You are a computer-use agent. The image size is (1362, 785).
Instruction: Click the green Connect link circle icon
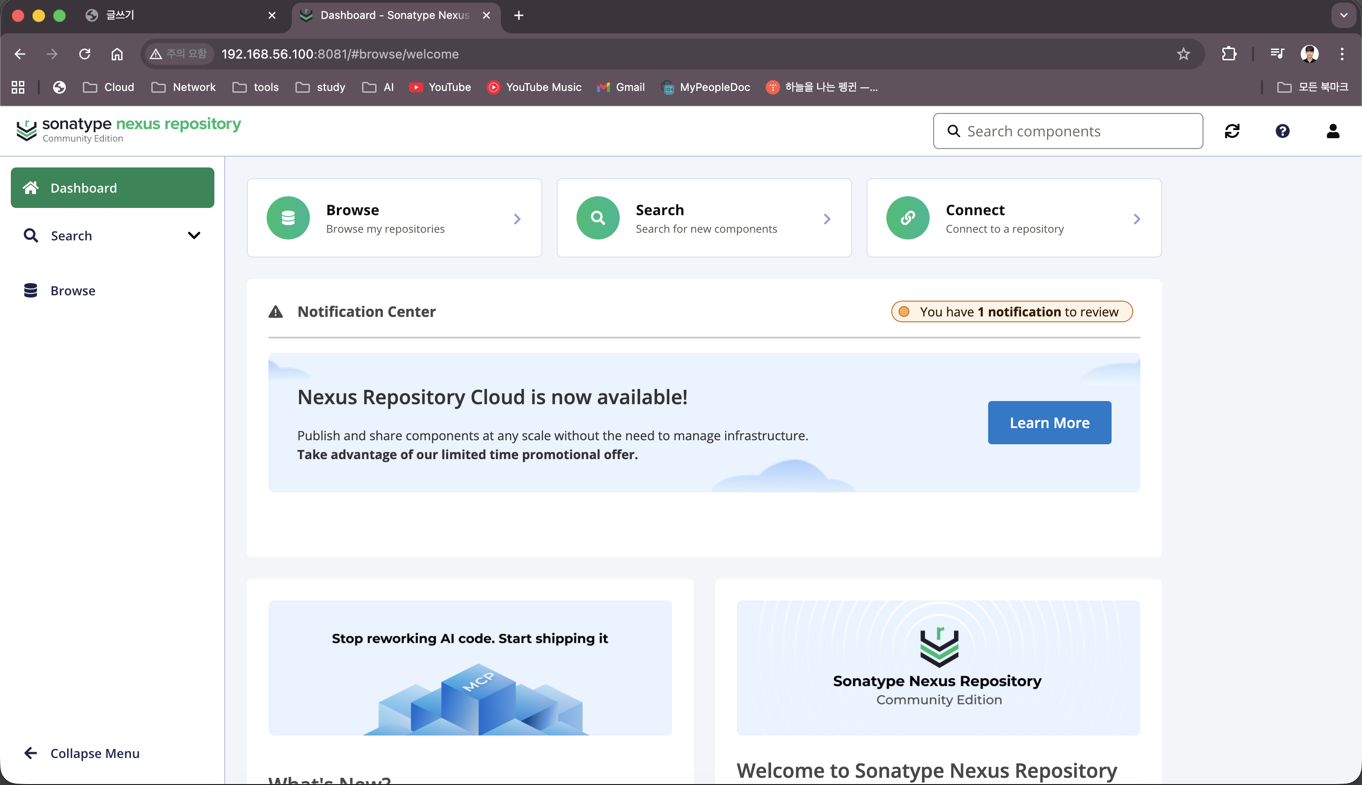(x=908, y=218)
